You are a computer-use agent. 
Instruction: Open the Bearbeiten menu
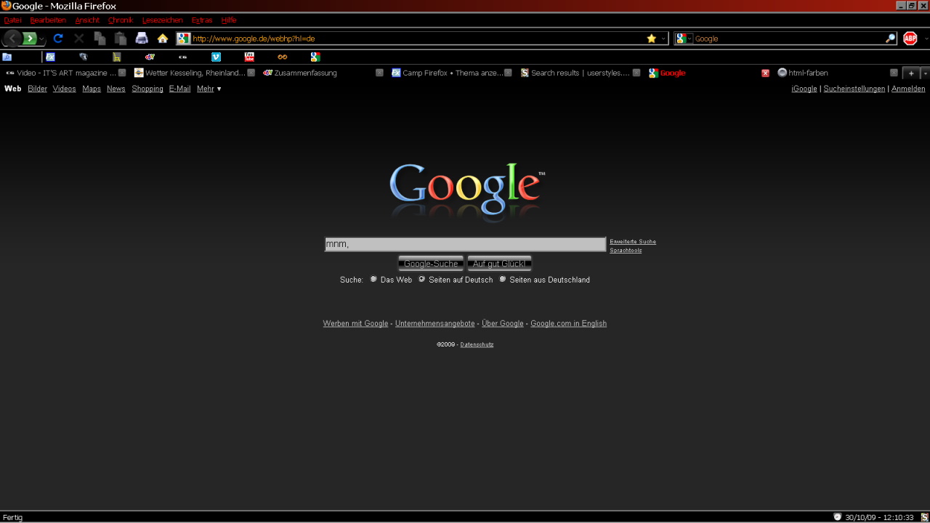48,20
